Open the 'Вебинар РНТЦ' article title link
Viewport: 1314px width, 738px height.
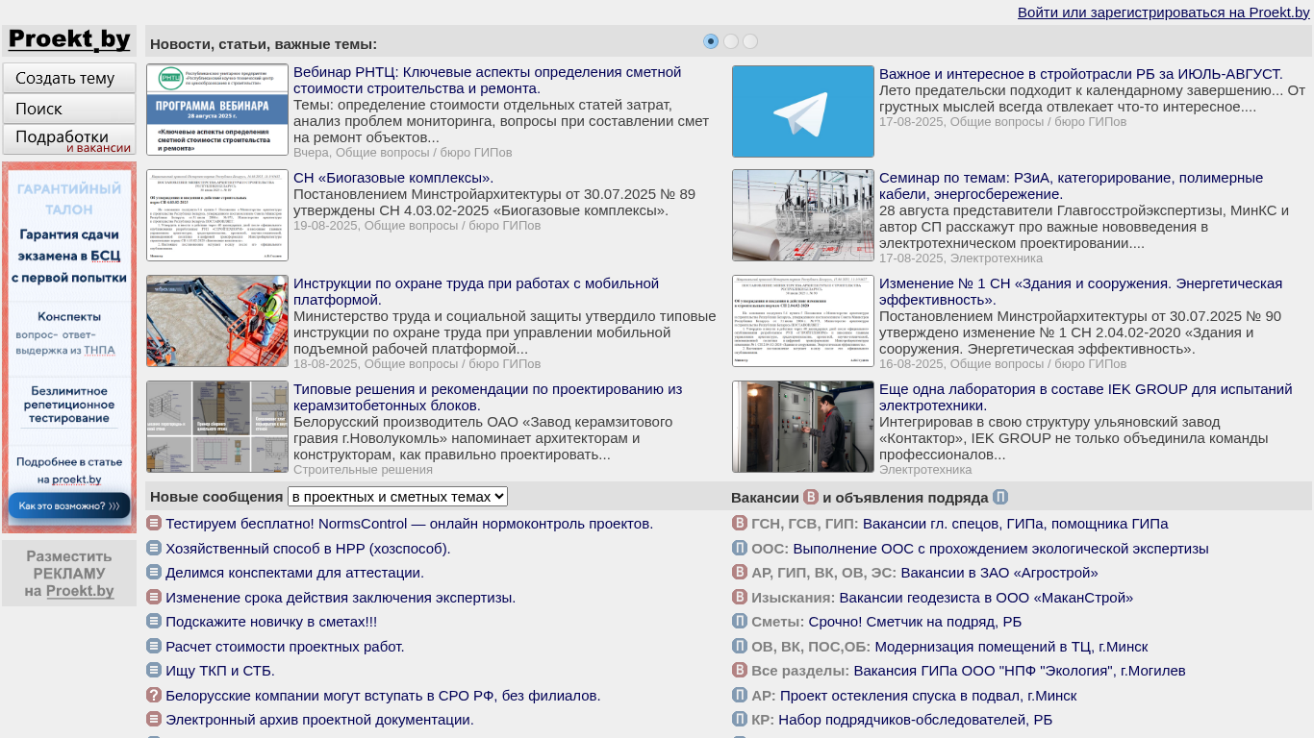click(x=487, y=80)
